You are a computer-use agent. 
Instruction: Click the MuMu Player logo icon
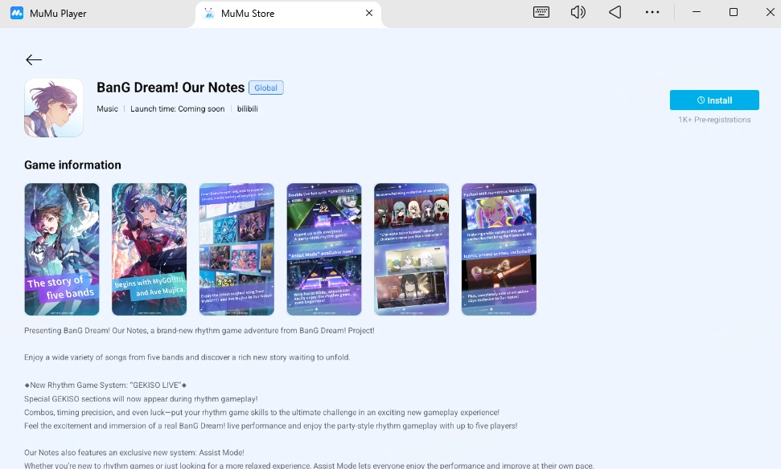coord(17,13)
